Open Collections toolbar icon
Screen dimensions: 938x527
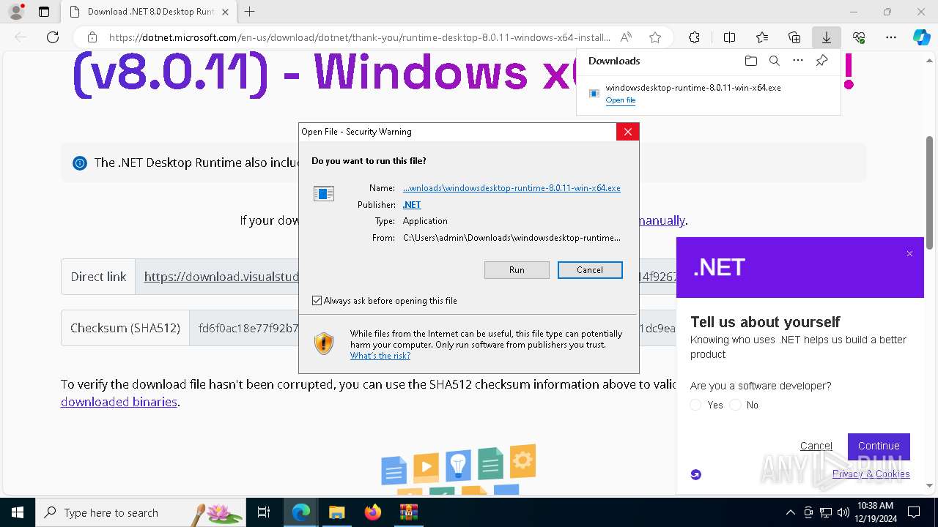(794, 37)
